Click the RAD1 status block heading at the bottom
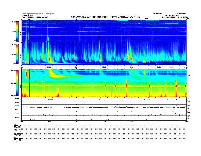The image size is (201, 156). click(15, 131)
